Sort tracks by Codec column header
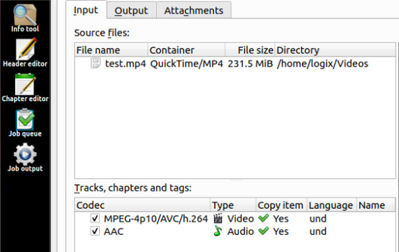 coord(142,205)
